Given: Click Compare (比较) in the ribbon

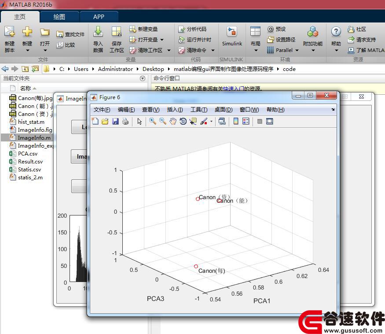Looking at the screenshot, I should click(x=66, y=45).
